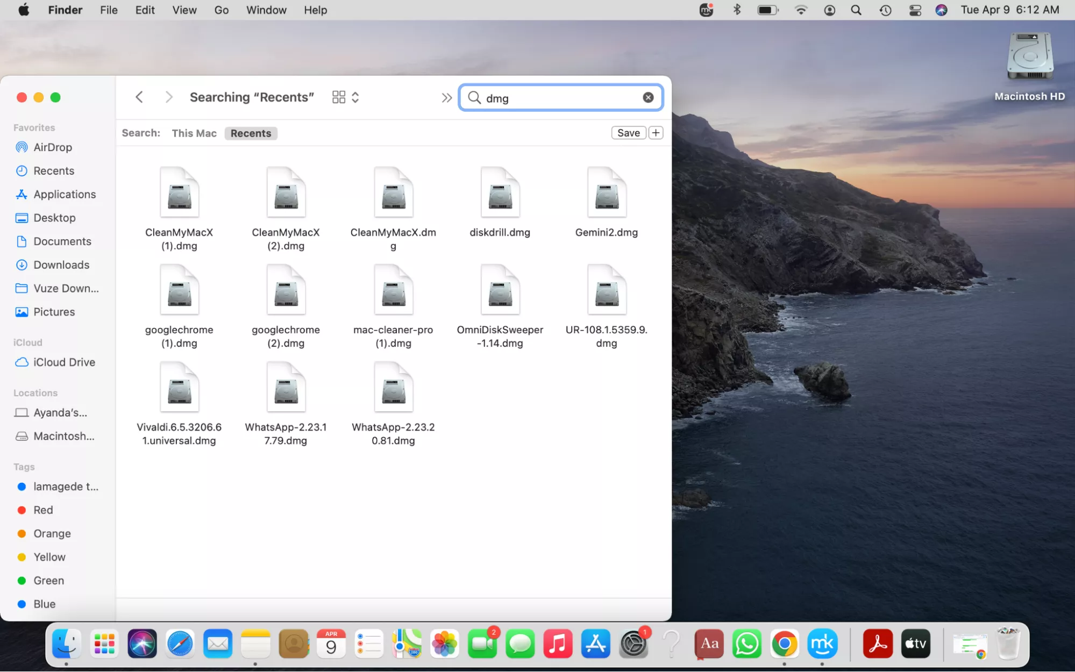Open System Preferences from the Dock

click(633, 644)
